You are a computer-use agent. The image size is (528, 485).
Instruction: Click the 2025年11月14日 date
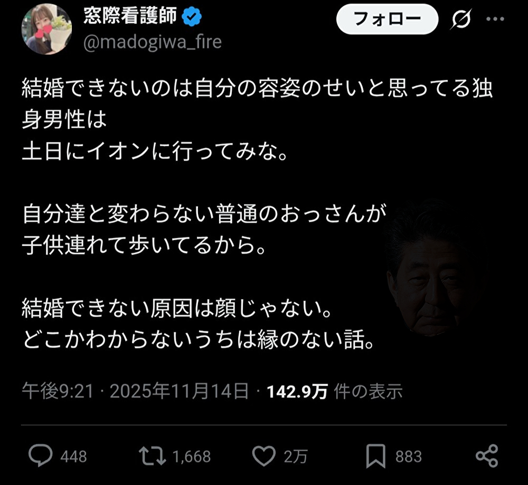pyautogui.click(x=180, y=391)
